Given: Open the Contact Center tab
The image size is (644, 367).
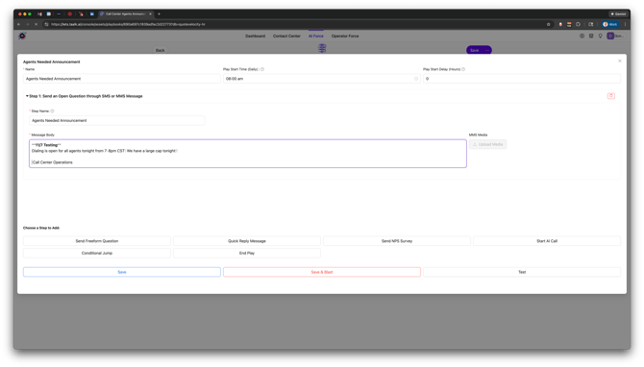Looking at the screenshot, I should [x=286, y=37].
